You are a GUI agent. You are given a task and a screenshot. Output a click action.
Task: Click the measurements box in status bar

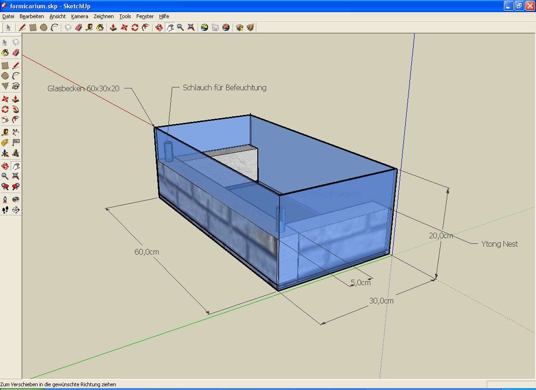[510, 384]
